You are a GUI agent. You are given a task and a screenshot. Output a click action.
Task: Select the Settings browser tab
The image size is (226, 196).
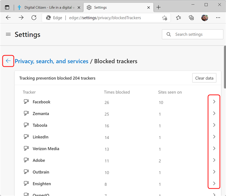tap(118, 7)
